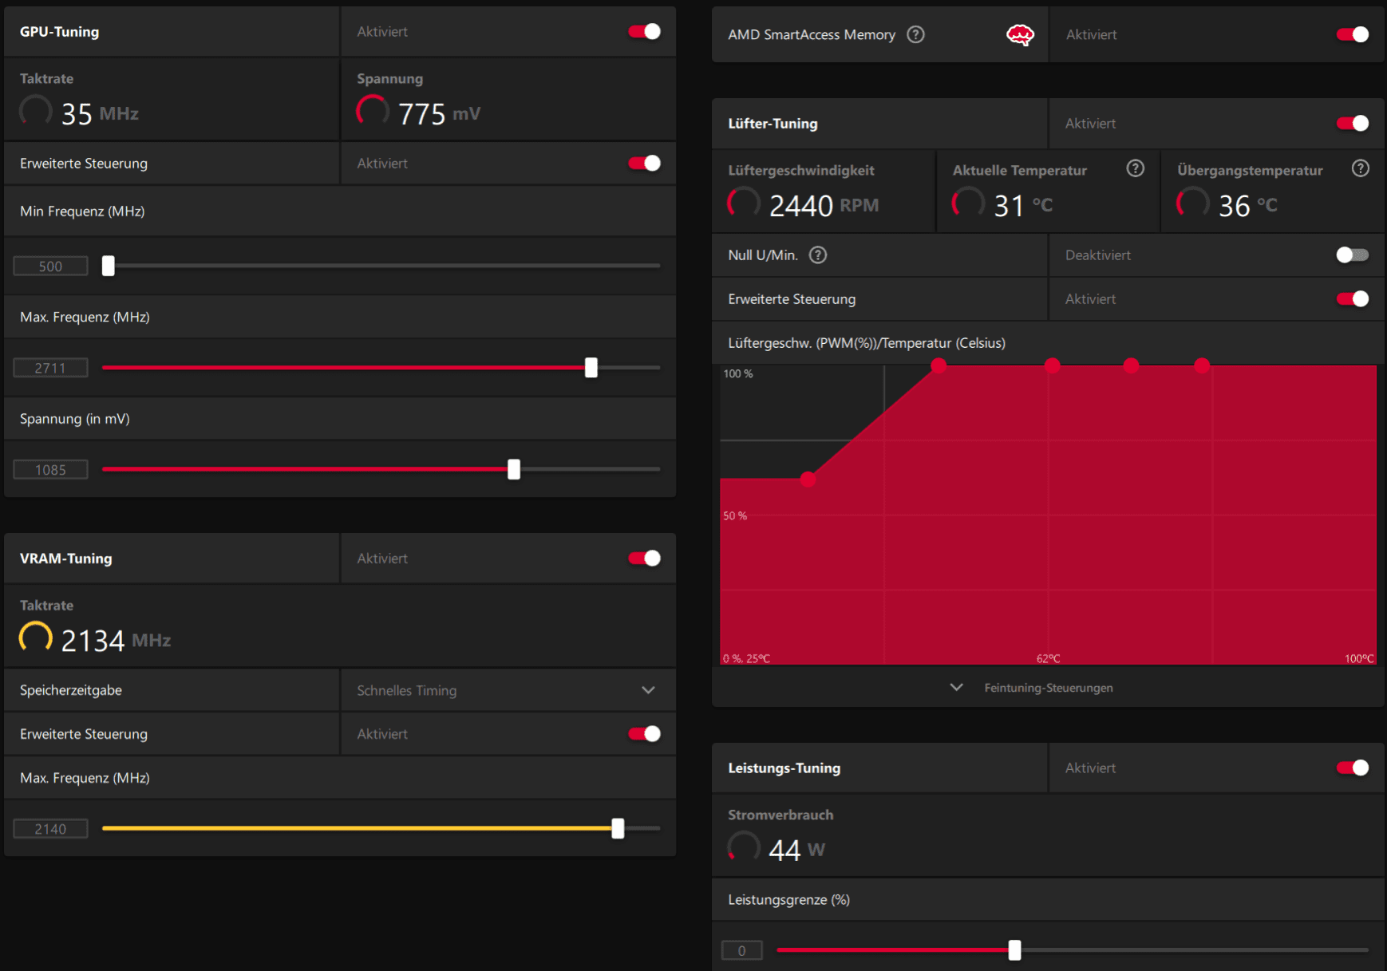Open the Speicherzeitgabe Schnelles Timing dropdown
Screen dimensions: 1387x971
click(x=508, y=690)
